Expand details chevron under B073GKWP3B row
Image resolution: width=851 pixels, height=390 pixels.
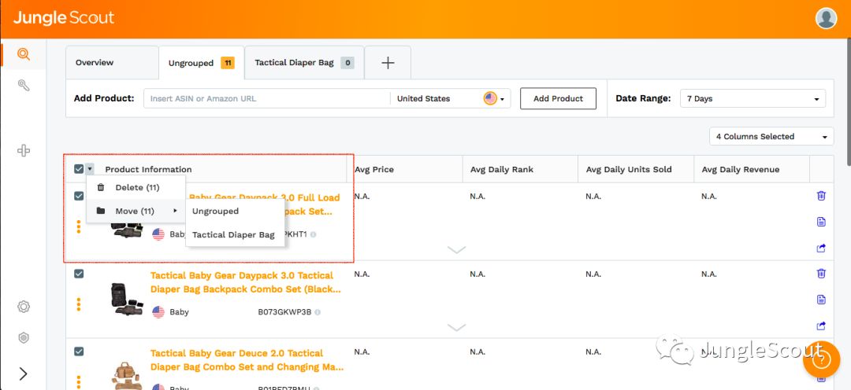pos(456,327)
